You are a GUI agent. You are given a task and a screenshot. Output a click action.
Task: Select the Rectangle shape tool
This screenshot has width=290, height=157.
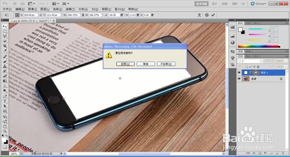tap(5, 111)
